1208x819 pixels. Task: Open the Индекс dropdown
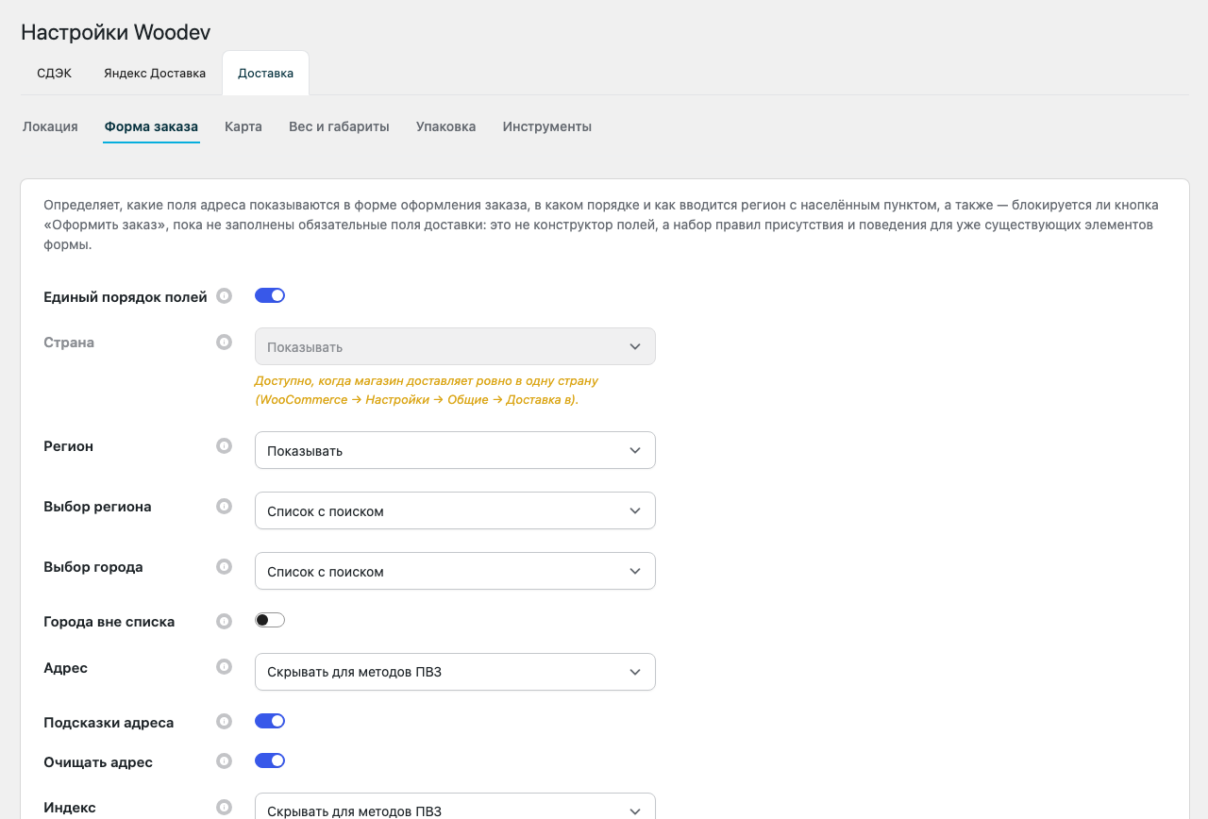pyautogui.click(x=455, y=806)
